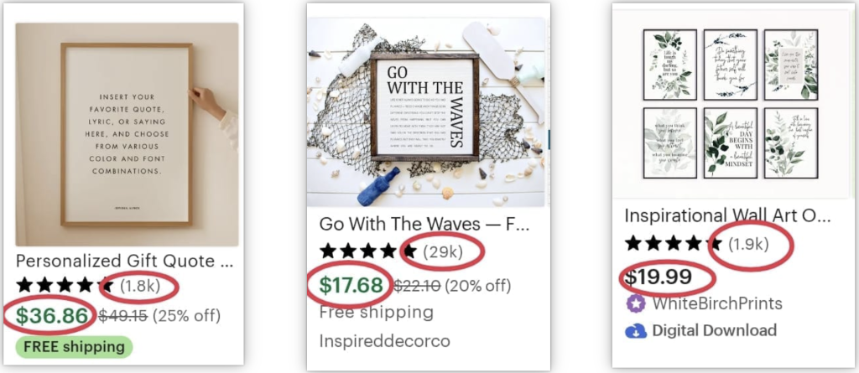Open the Go With The Waves listing title
Image resolution: width=859 pixels, height=373 pixels.
coord(424,224)
